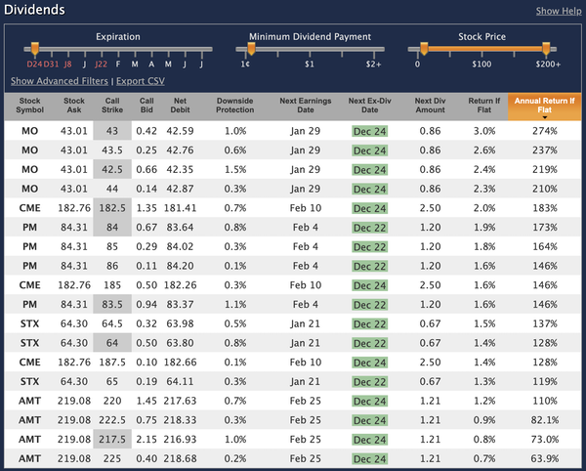Click annual return 82.1% for AMT
This screenshot has height=471, width=586.
tap(545, 420)
